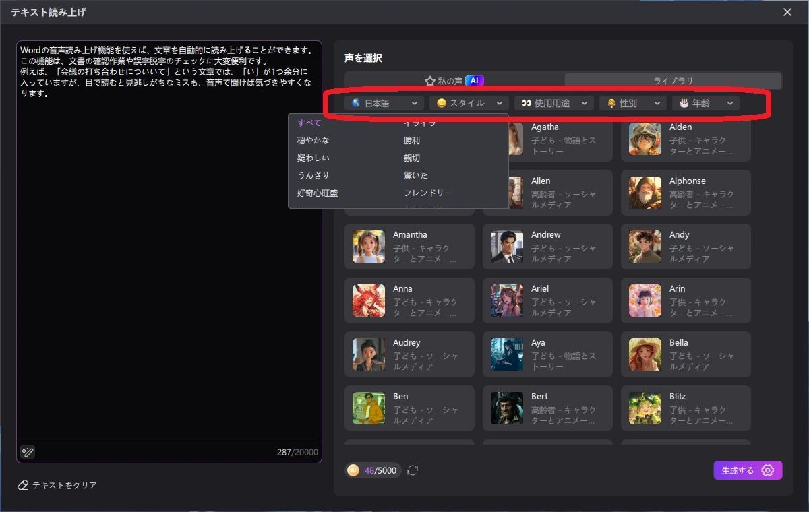The image size is (809, 512).
Task: Select the Bert voice avatar
Action: coord(506,408)
